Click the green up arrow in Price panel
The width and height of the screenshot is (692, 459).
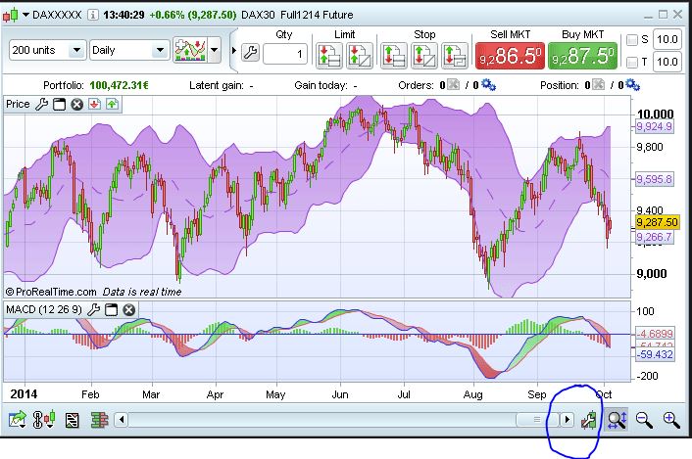coord(112,104)
